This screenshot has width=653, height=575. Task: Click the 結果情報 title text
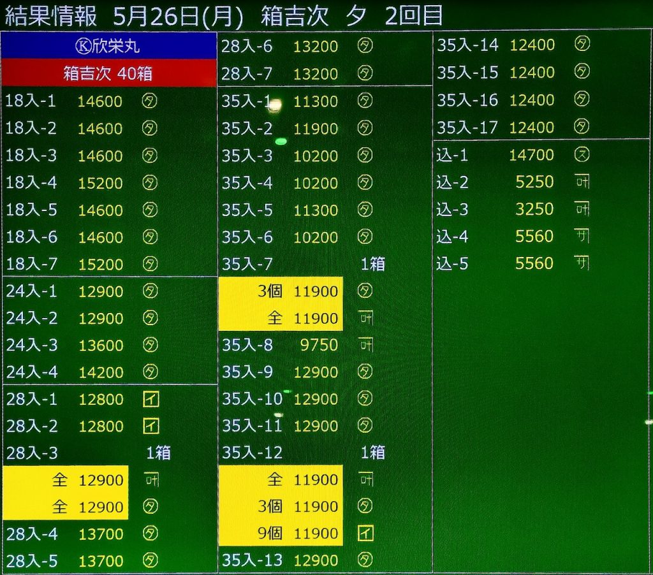pos(51,16)
